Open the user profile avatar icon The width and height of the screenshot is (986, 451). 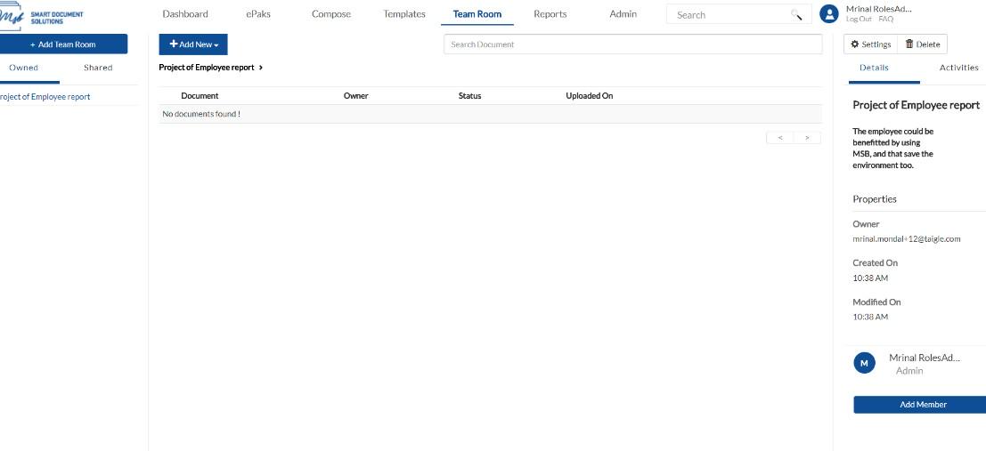pyautogui.click(x=829, y=14)
